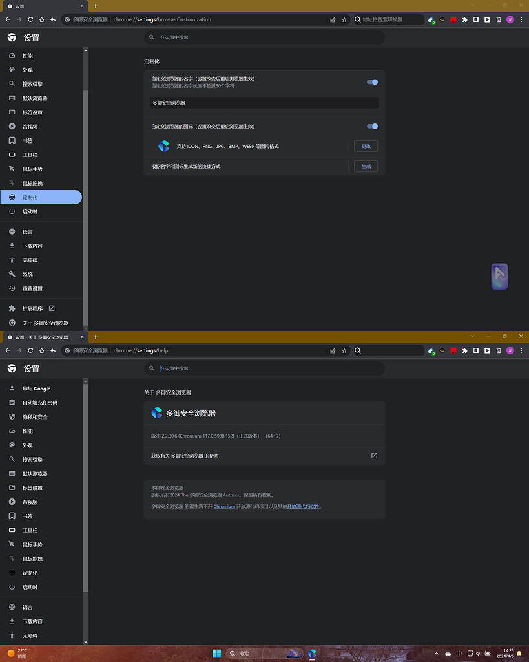Click the browser icon on the taskbar
The width and height of the screenshot is (529, 662).
[x=312, y=654]
